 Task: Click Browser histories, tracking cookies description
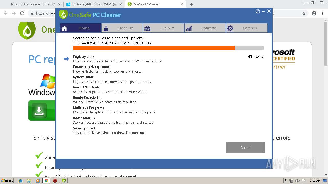coord(108,72)
